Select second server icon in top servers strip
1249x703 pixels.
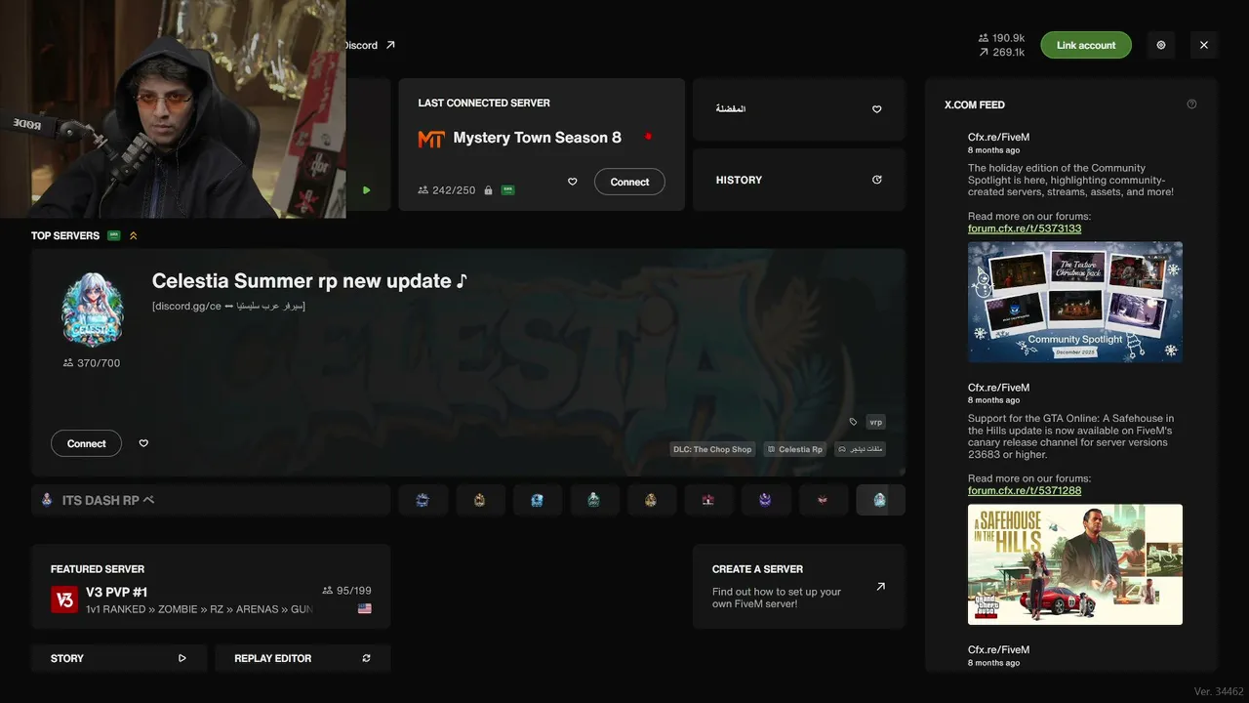click(x=479, y=500)
